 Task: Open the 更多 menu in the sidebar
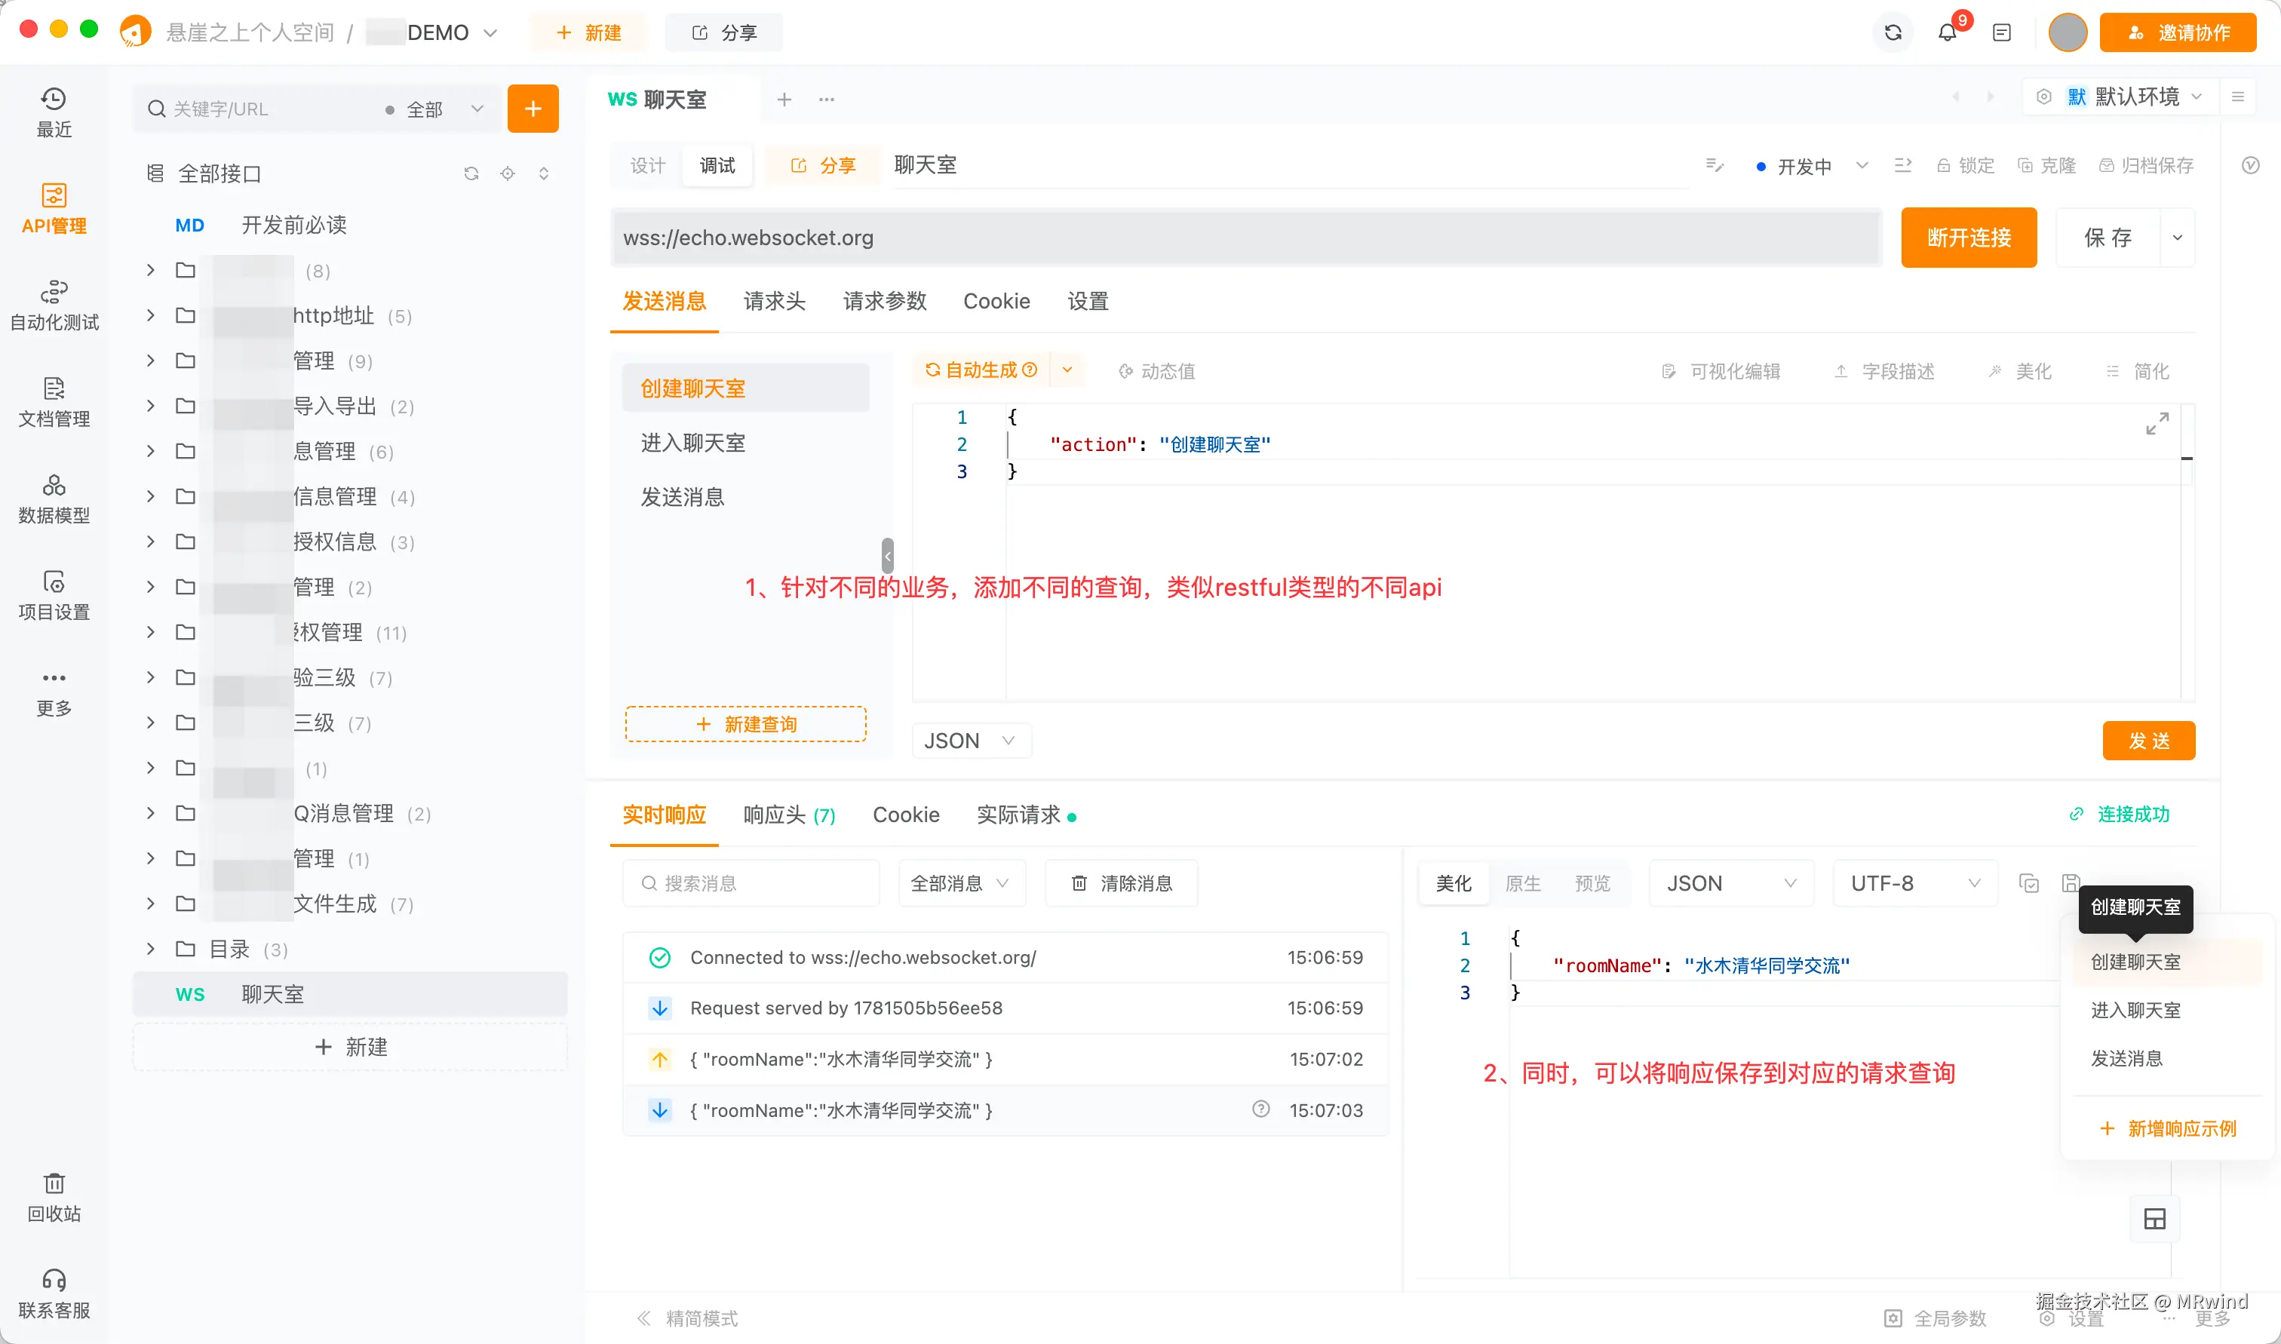pyautogui.click(x=54, y=694)
